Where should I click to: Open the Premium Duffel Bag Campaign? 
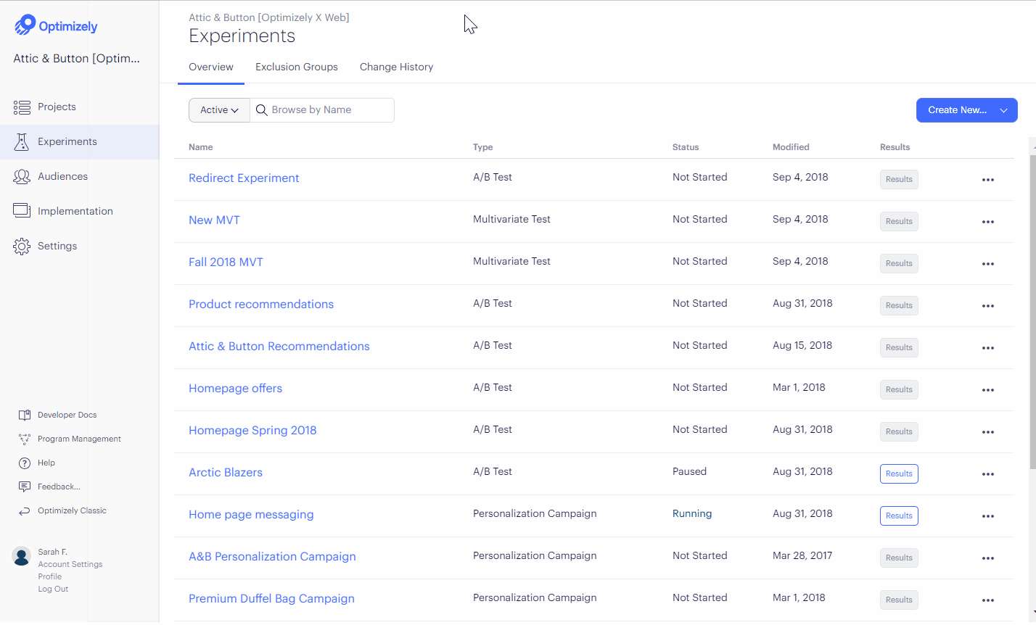271,599
